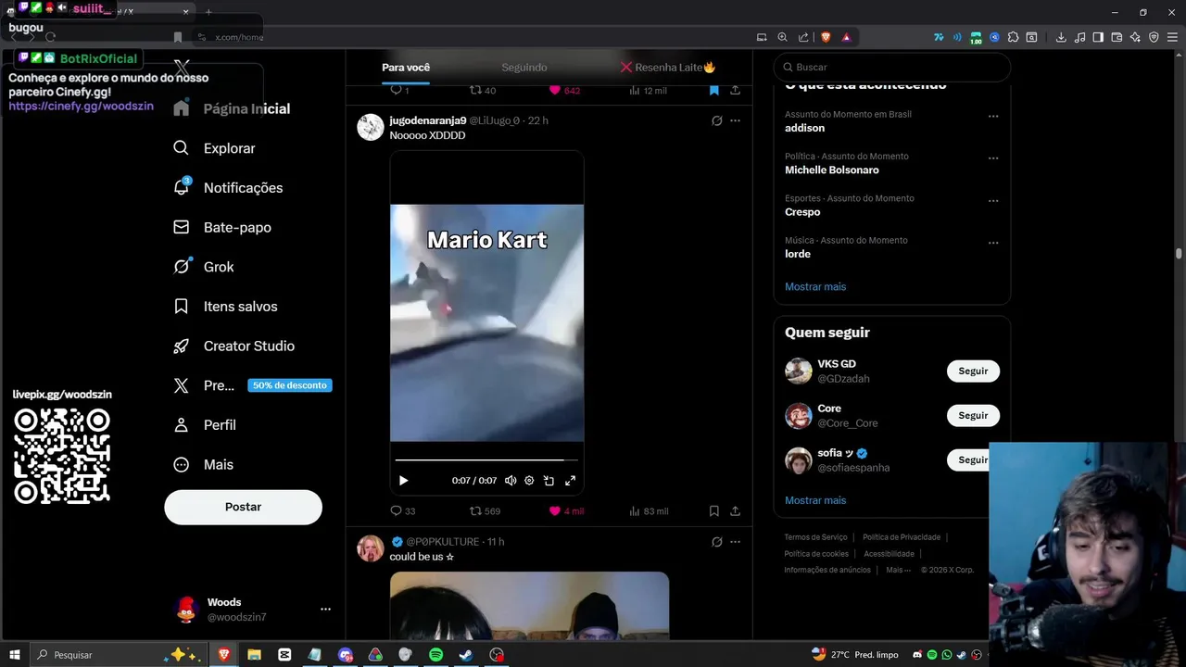Image resolution: width=1186 pixels, height=667 pixels.
Task: Open Itens salvos bookmarks
Action: (225, 307)
